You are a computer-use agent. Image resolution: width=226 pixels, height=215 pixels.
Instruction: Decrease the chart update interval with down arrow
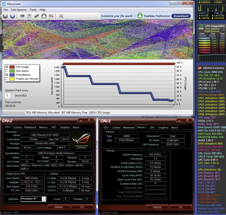(x=12, y=97)
